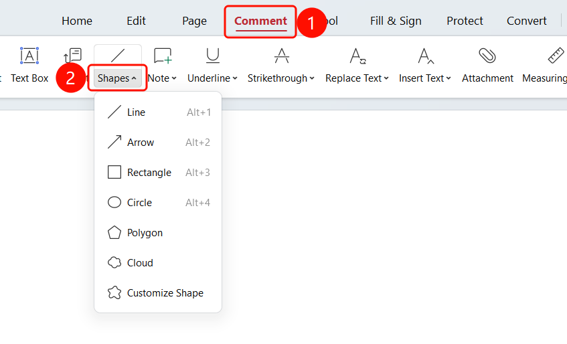
Task: Choose the Customize Shape label
Action: (165, 293)
